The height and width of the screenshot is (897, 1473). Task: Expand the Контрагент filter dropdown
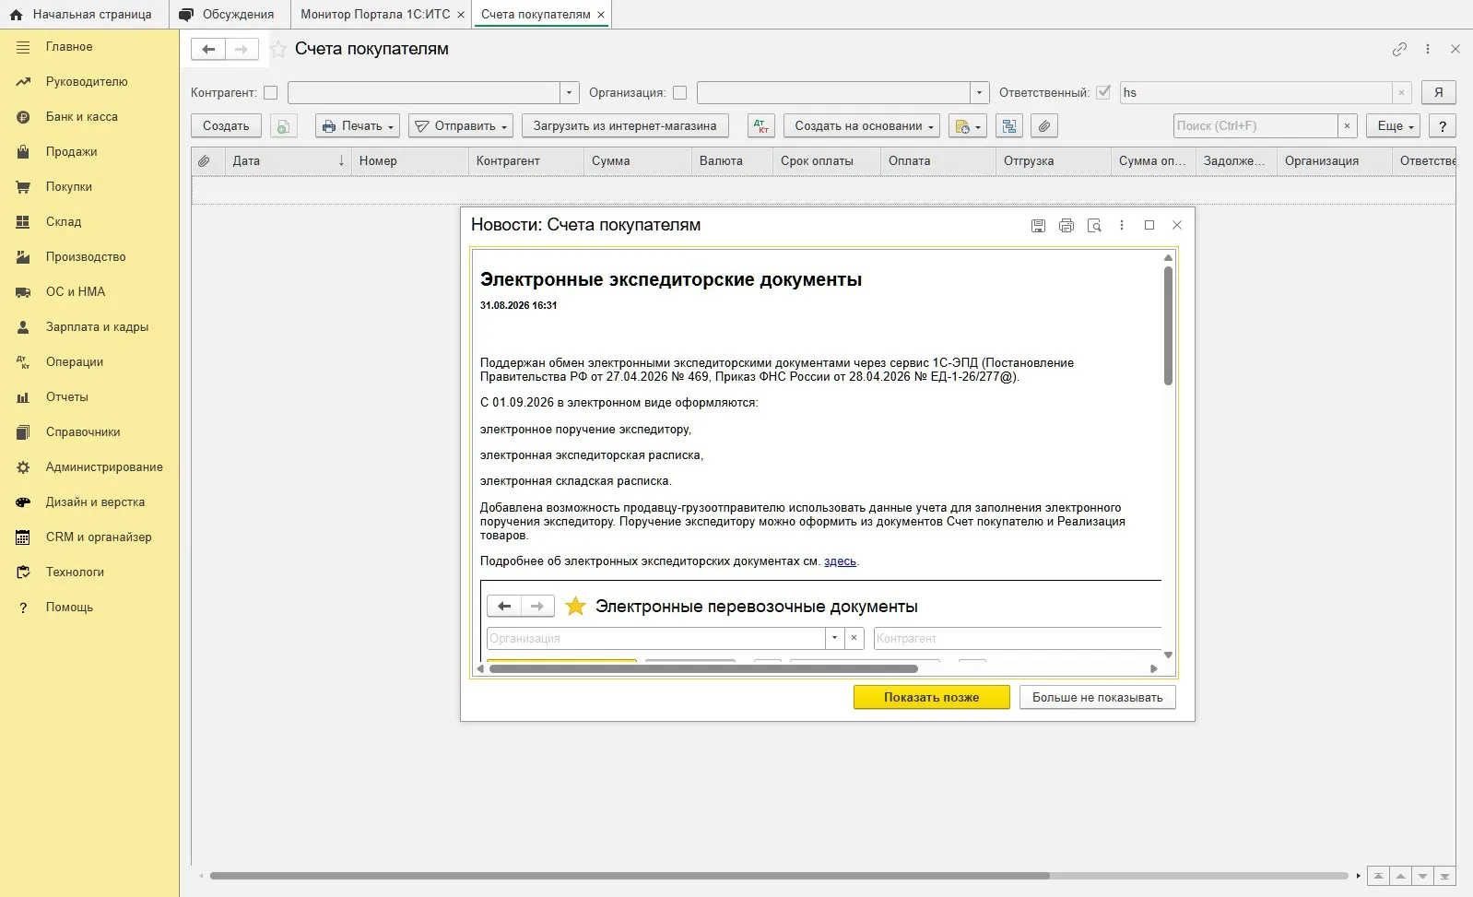570,93
